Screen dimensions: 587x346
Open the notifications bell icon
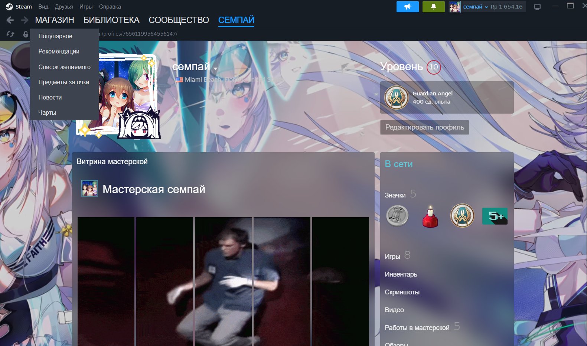tap(433, 7)
